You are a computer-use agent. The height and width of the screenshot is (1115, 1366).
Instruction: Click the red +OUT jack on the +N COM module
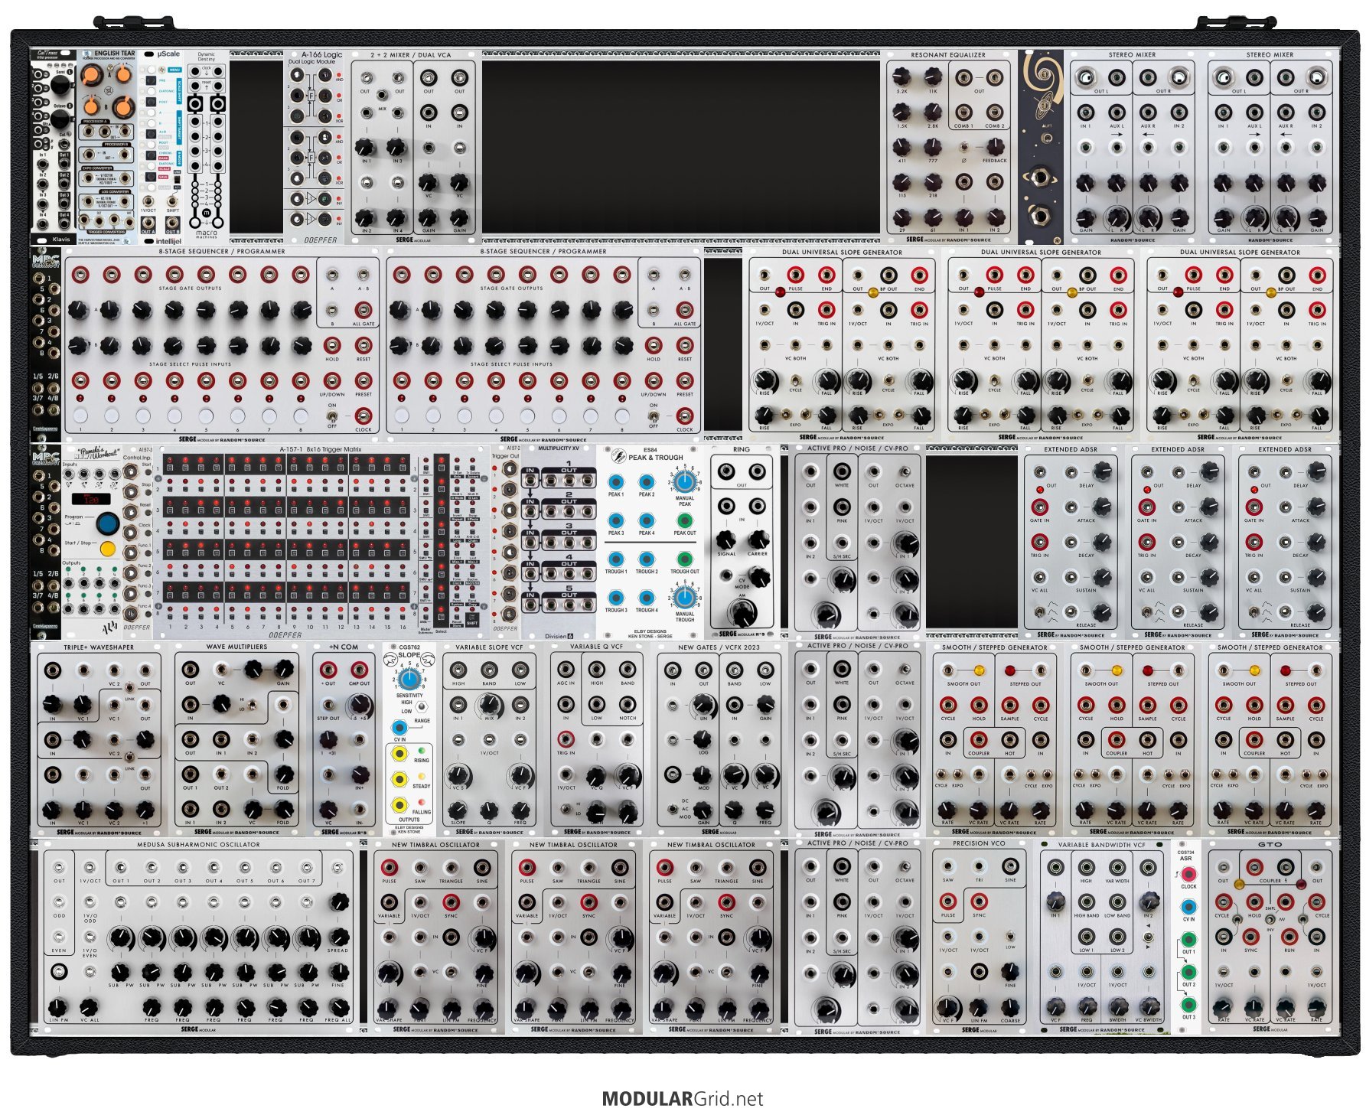(328, 670)
